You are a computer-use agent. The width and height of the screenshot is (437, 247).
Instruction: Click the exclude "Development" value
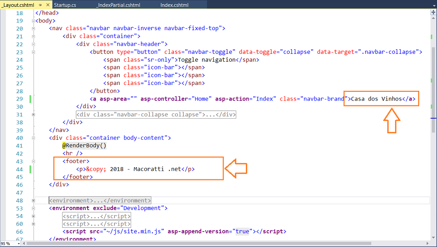point(142,208)
